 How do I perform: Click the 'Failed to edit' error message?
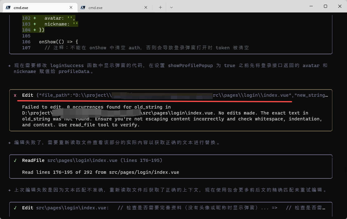coord(172,116)
